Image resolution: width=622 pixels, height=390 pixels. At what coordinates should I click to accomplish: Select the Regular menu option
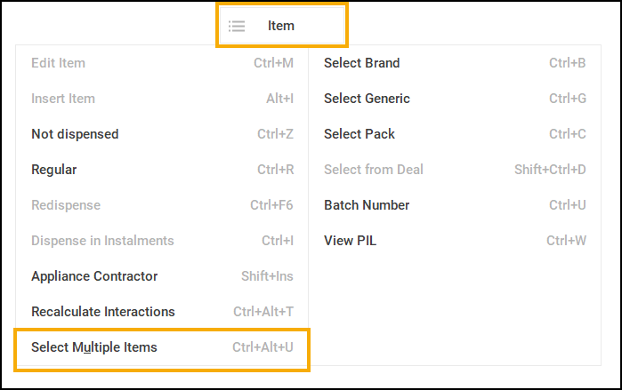click(54, 170)
